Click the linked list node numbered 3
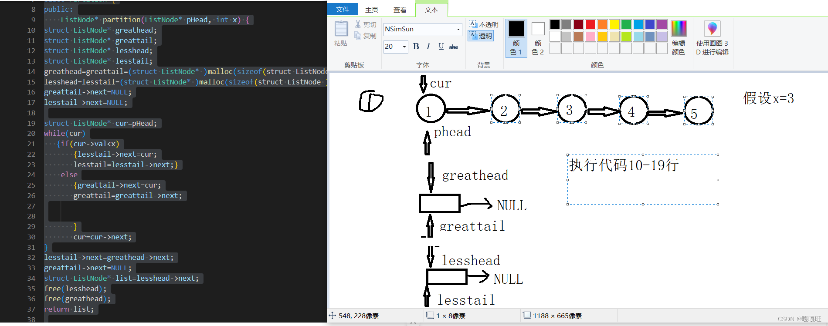 click(x=571, y=109)
